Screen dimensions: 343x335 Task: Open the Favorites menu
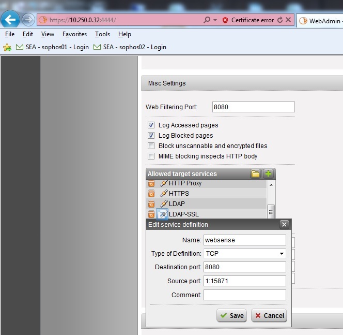coord(74,34)
